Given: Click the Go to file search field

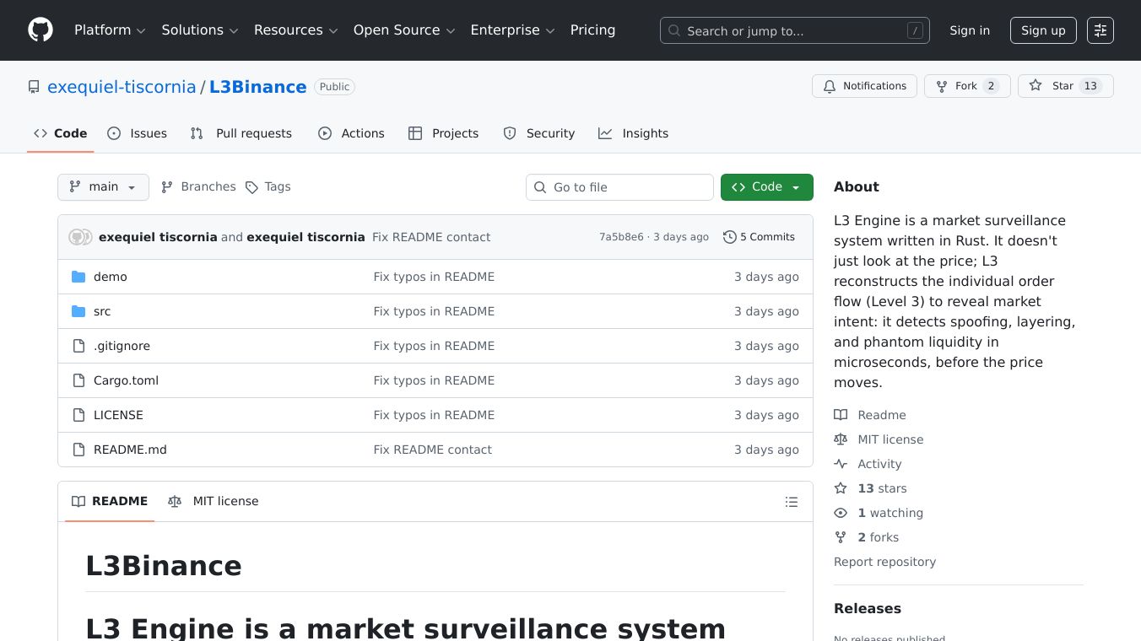Looking at the screenshot, I should click(x=619, y=186).
